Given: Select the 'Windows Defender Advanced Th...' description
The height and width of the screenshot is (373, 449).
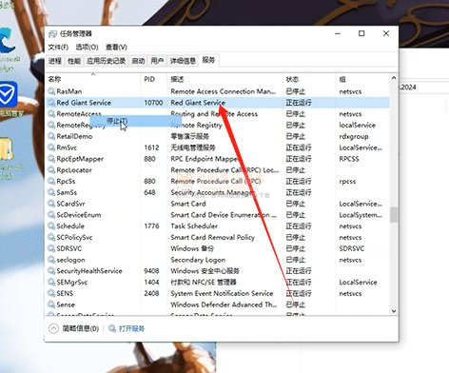Looking at the screenshot, I should click(x=224, y=304).
